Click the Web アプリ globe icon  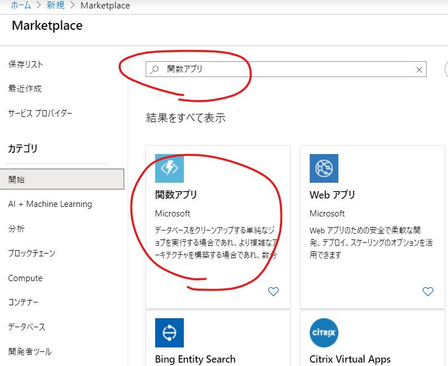click(324, 168)
